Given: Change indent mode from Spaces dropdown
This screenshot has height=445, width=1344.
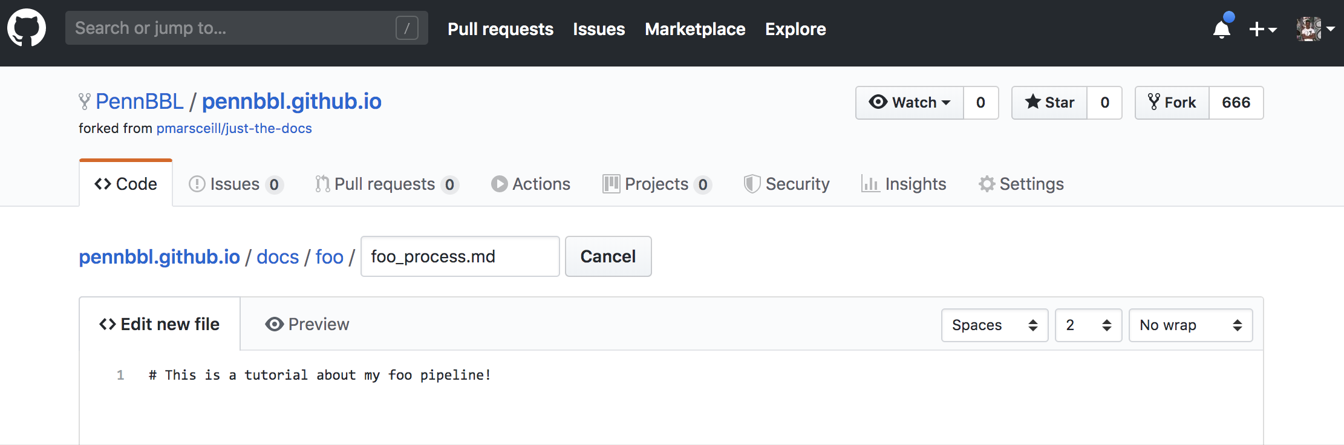Looking at the screenshot, I should point(995,325).
